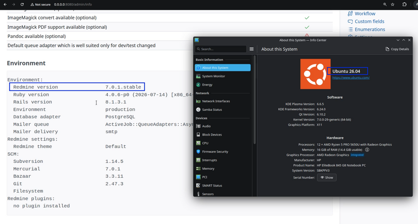The height and width of the screenshot is (224, 418).
Task: Click the Copy Details button
Action: (x=397, y=49)
